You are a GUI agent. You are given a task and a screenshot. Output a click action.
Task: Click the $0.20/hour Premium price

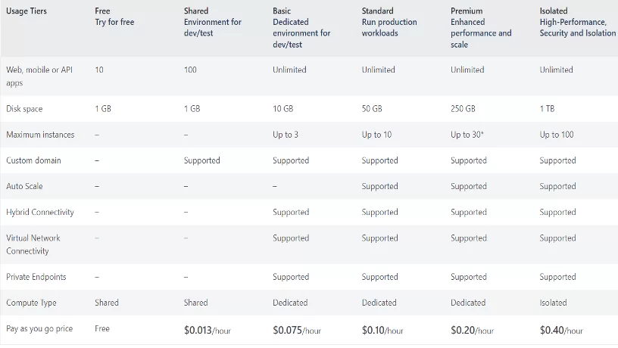coord(472,330)
